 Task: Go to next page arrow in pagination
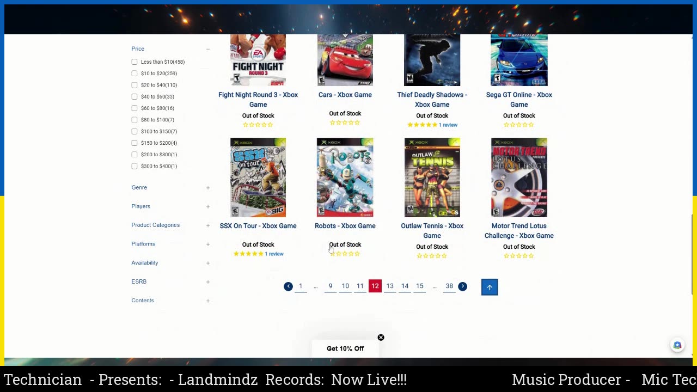point(462,286)
